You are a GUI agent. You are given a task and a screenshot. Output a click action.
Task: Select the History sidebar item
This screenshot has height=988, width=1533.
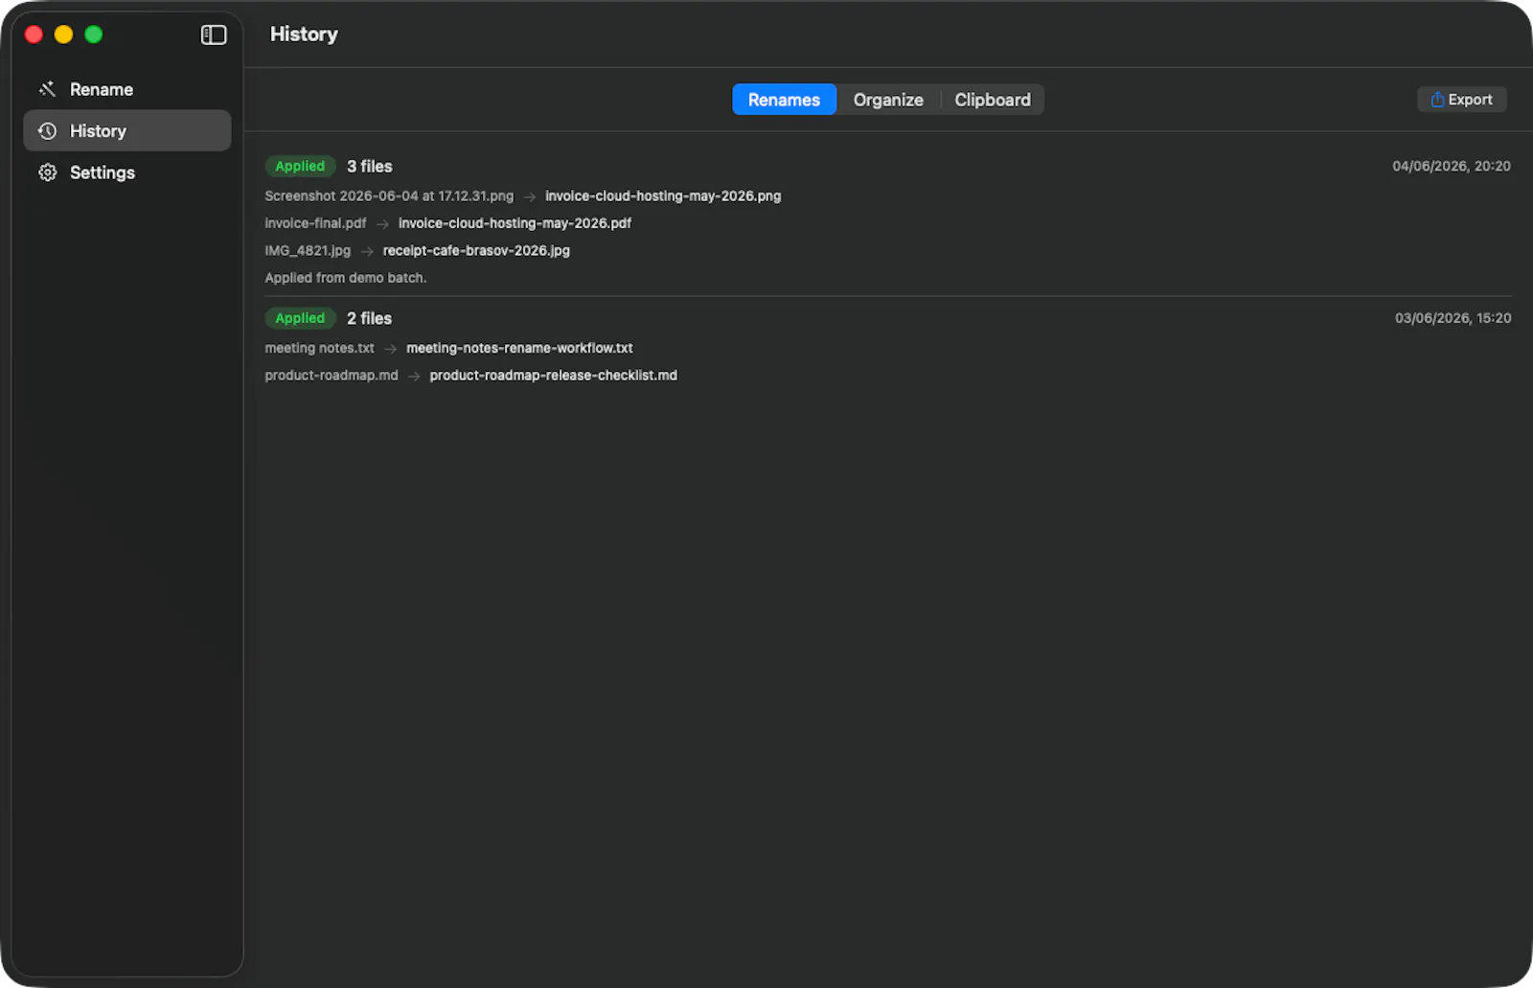126,130
